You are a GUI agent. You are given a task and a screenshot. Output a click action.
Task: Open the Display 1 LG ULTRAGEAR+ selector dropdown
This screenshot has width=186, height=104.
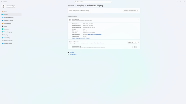click(x=131, y=11)
